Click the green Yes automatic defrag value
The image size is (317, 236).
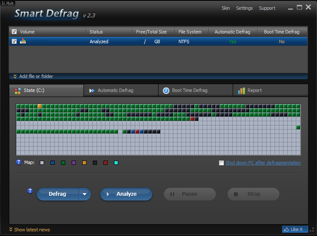233,42
